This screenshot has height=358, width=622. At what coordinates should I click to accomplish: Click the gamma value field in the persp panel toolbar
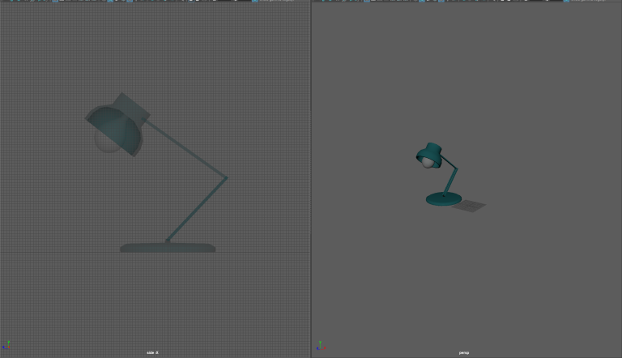point(556,1)
